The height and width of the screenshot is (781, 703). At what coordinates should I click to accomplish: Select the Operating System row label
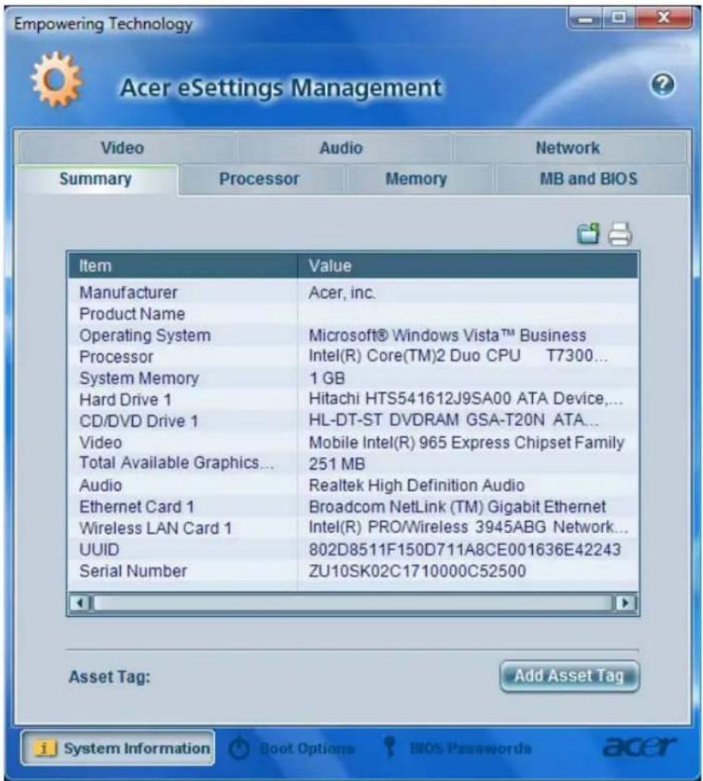click(145, 335)
